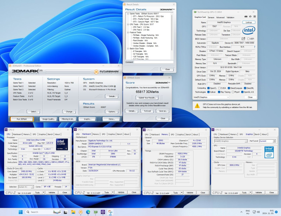The image size is (281, 216).
Task: Toggle the OpenCL checkbox
Action: [208, 88]
